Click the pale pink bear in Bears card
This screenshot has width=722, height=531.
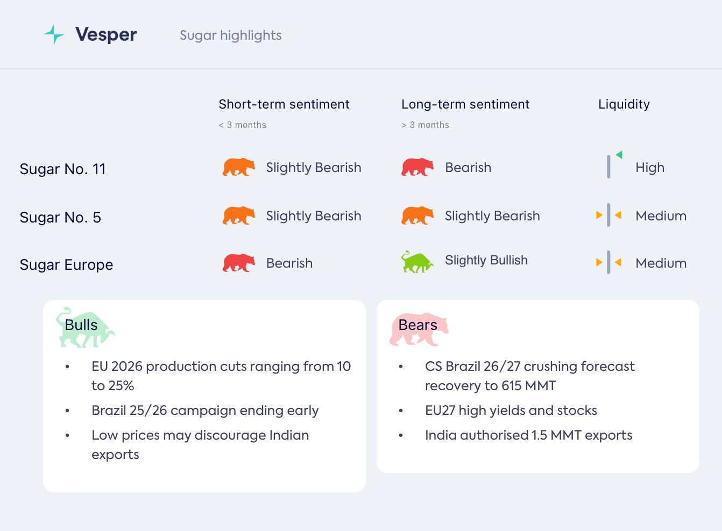click(418, 328)
